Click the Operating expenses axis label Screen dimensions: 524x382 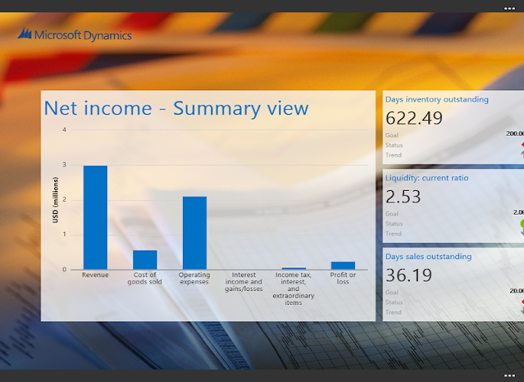click(194, 278)
